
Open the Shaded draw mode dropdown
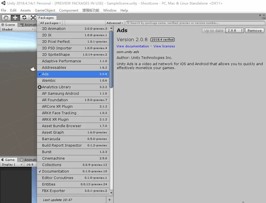point(18,29)
